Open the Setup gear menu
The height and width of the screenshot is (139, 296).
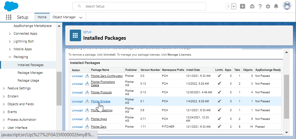click(x=268, y=6)
